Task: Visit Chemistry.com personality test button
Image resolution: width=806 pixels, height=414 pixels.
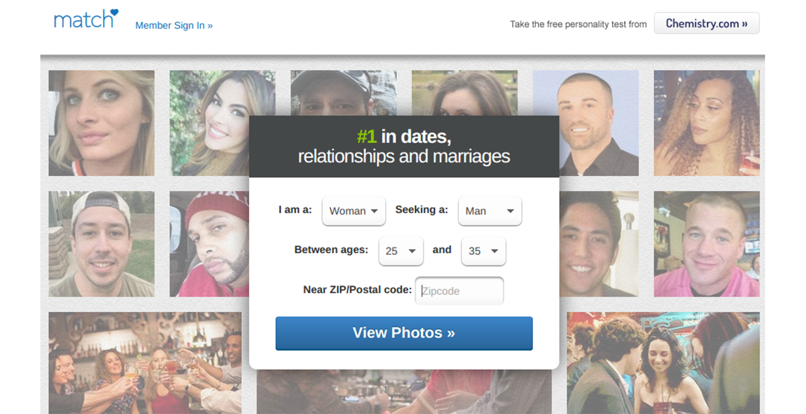Action: [706, 24]
